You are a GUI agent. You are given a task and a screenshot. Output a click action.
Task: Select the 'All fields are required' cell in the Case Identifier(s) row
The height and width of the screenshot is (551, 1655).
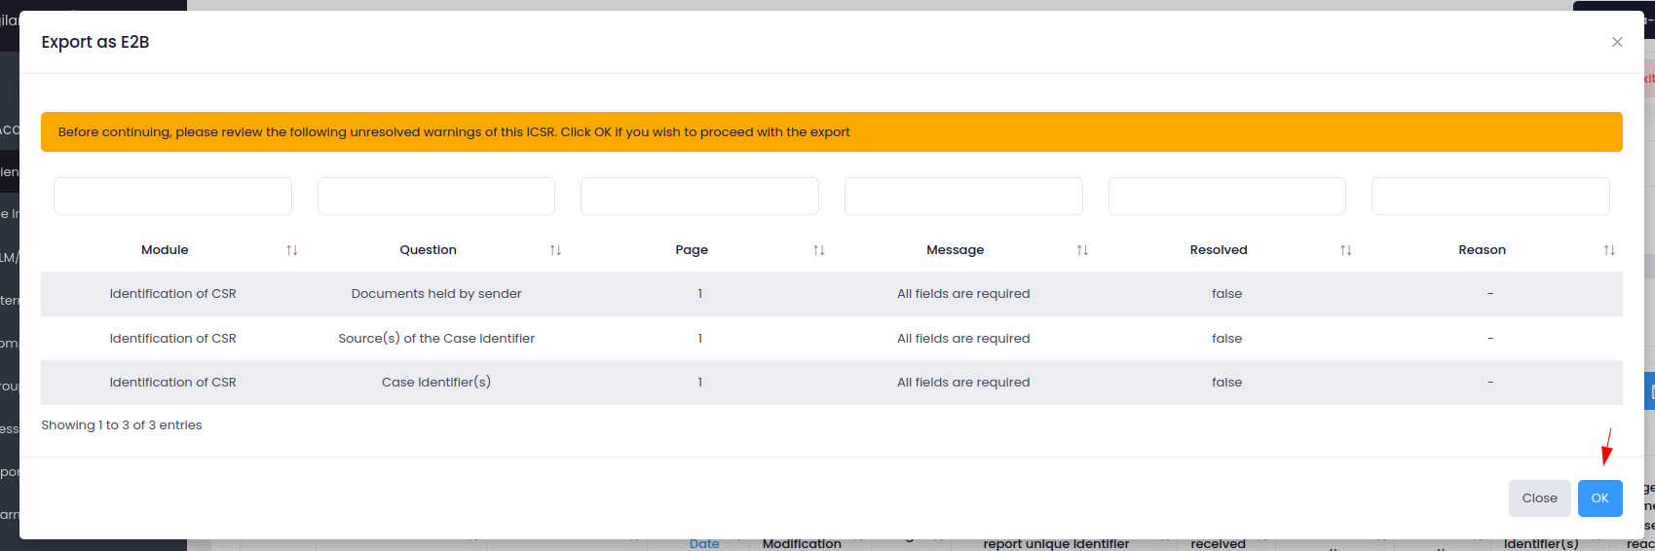coord(963,383)
